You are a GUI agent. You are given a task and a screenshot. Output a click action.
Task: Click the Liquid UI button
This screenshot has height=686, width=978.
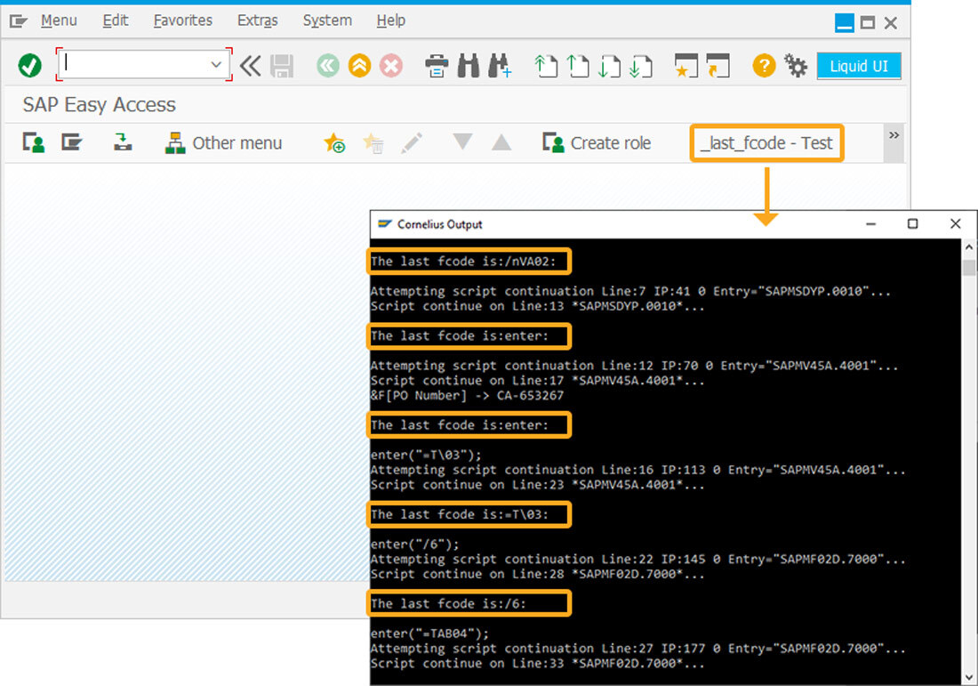(859, 66)
